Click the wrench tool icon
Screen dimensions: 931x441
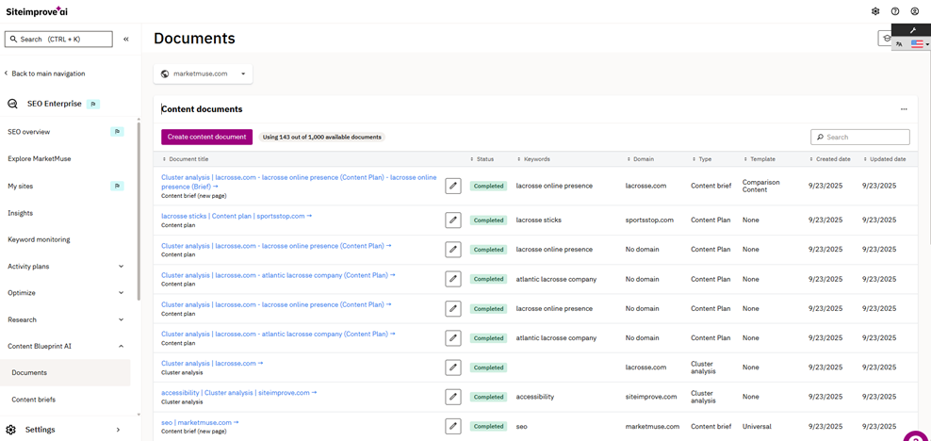coord(912,30)
